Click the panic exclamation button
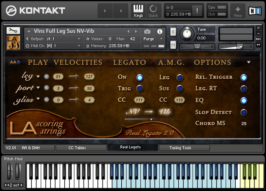The height and width of the screenshot is (191, 266). point(197,11)
